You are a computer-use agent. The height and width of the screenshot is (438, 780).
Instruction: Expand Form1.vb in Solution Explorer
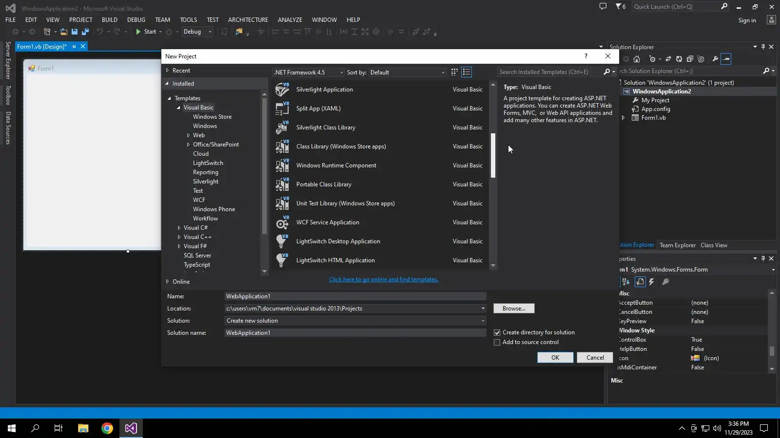[x=623, y=118]
